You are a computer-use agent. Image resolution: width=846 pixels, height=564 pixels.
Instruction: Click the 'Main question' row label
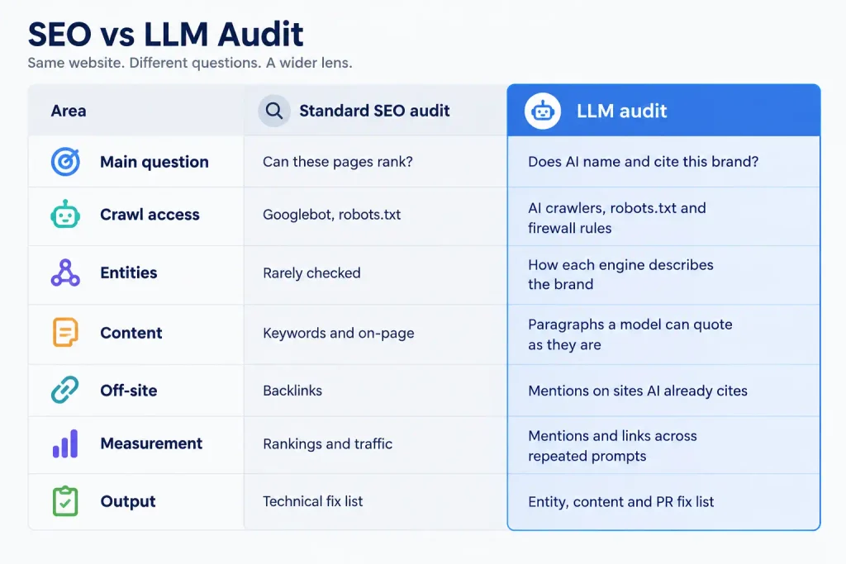[154, 162]
